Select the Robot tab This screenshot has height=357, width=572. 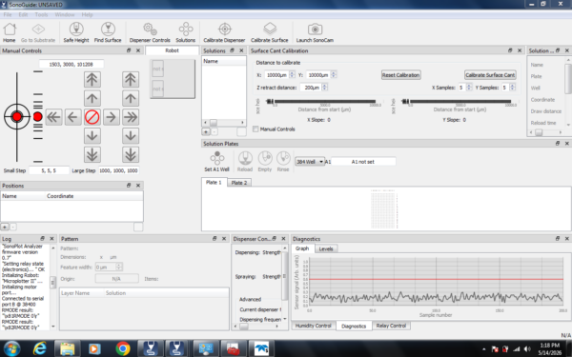[173, 50]
